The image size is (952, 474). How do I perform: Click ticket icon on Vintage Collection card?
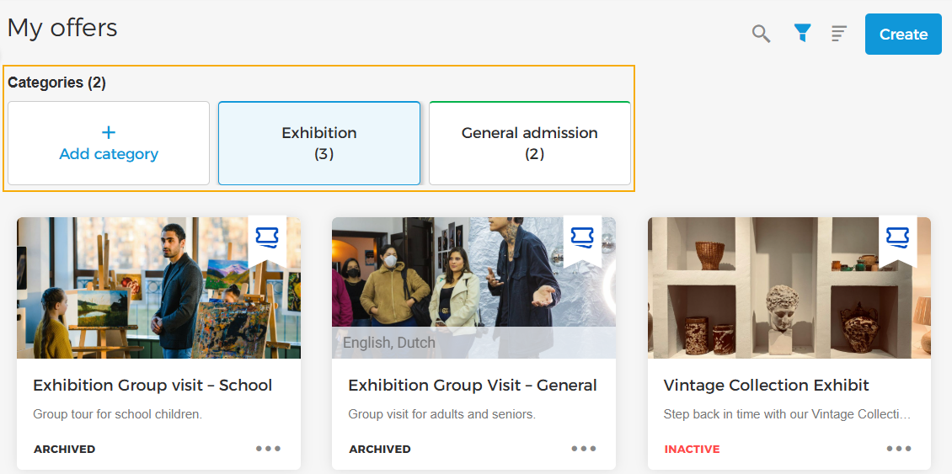click(898, 237)
